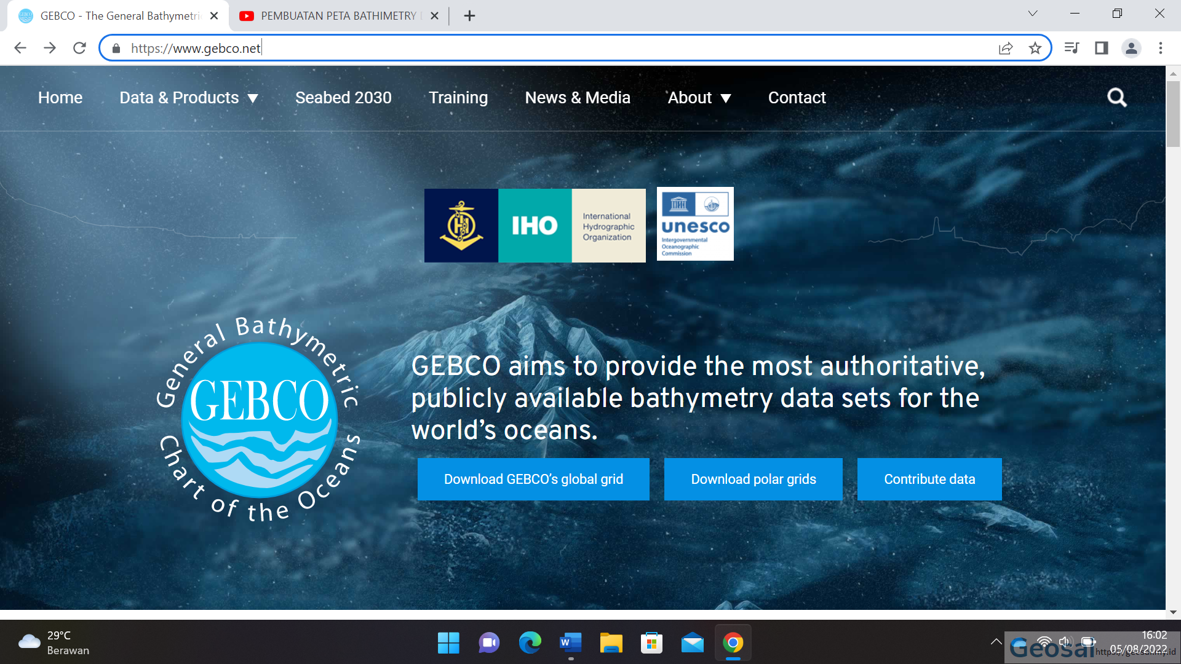Screen dimensions: 1181x664
Task: Reload the GEBCO page
Action: pos(79,48)
